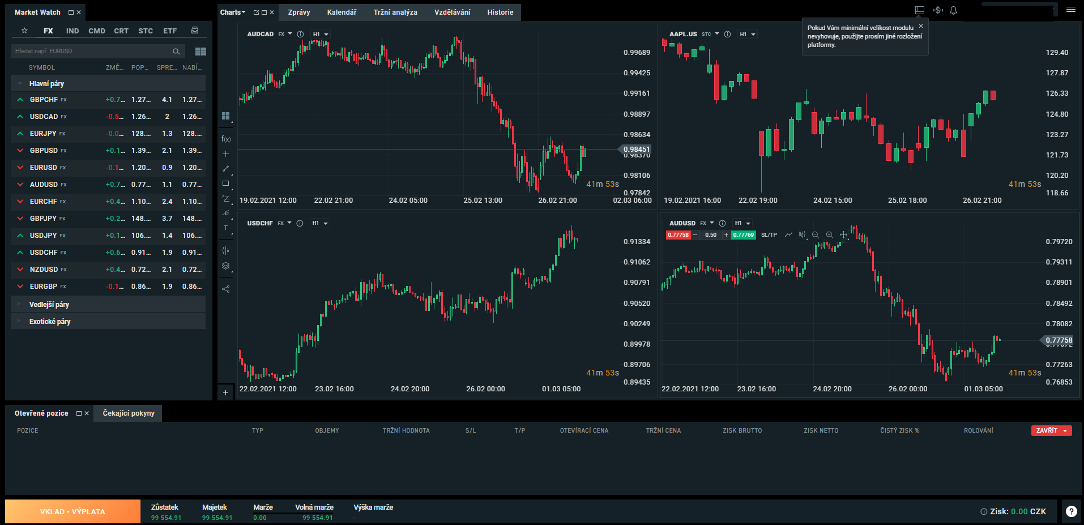The image size is (1084, 525).
Task: Dismiss the minimum module size tooltip
Action: (x=920, y=26)
